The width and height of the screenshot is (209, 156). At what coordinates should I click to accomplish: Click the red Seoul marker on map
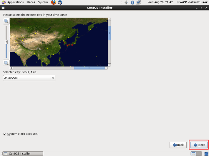coord(64,42)
